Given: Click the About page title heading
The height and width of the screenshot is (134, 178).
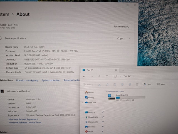Looking at the screenshot, I should pyautogui.click(x=23, y=14).
